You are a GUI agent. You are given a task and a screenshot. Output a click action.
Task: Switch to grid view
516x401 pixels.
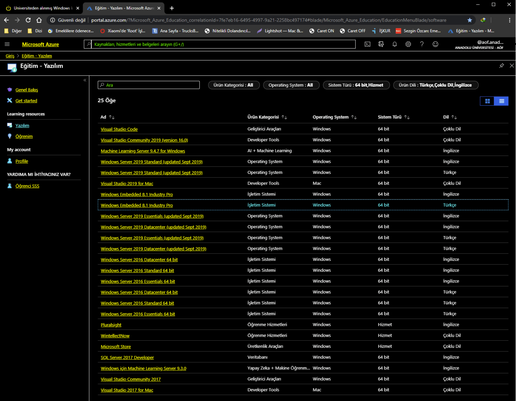click(487, 101)
